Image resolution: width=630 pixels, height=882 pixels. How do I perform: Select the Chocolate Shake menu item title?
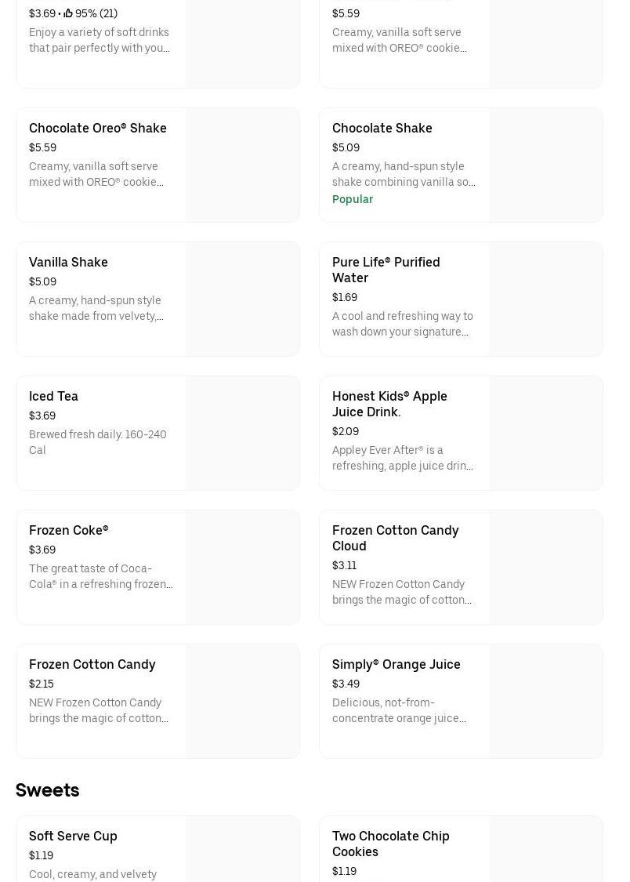[x=382, y=129]
